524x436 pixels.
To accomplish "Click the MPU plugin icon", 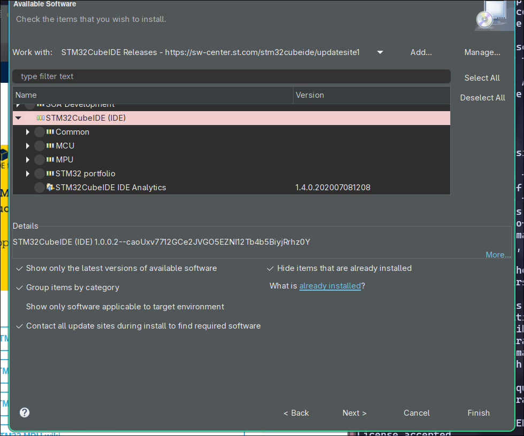I will coord(51,159).
